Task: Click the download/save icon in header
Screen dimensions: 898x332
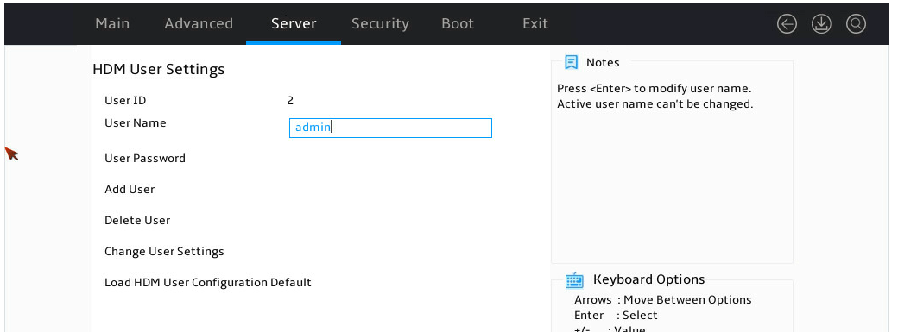Action: [x=821, y=24]
